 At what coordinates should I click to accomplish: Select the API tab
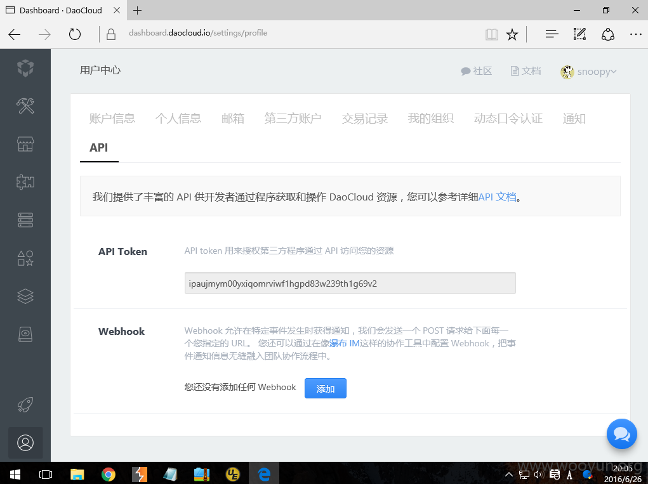pos(99,147)
